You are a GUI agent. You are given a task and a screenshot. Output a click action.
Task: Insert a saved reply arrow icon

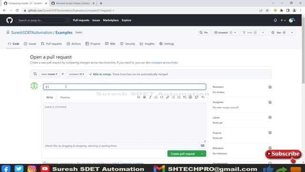(203, 97)
